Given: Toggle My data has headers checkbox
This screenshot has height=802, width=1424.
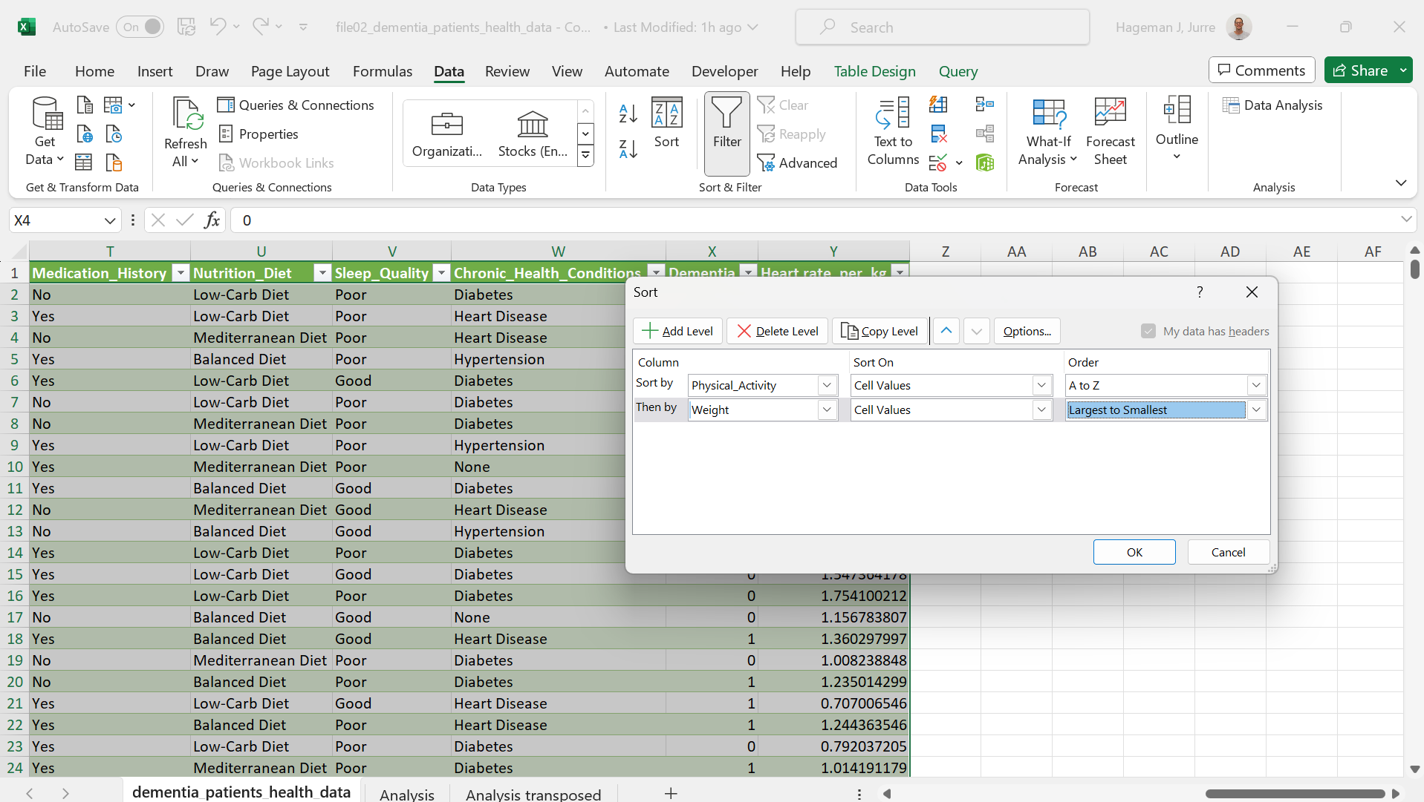Looking at the screenshot, I should tap(1148, 331).
